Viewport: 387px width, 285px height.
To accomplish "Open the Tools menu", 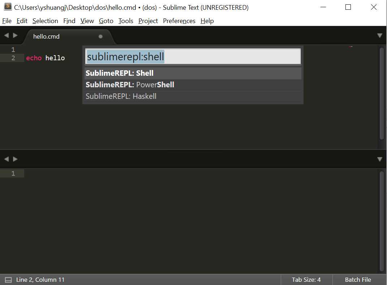I will tap(126, 21).
